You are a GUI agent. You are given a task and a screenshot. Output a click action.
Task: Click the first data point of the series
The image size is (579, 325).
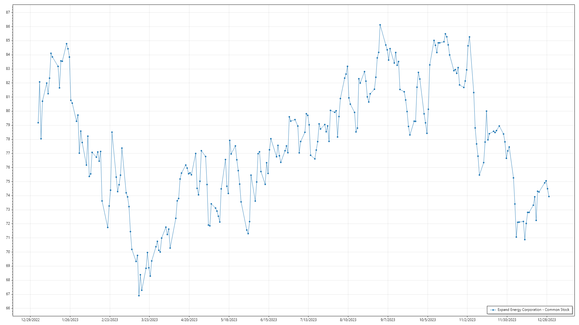38,123
